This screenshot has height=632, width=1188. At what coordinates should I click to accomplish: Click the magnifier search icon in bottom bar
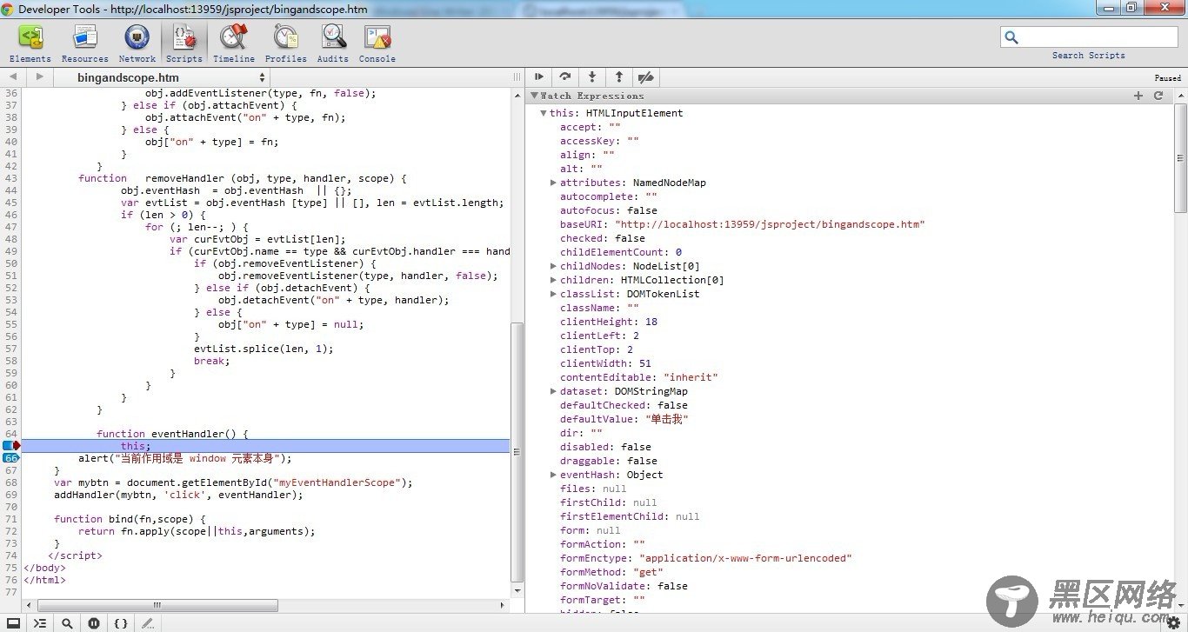point(67,623)
